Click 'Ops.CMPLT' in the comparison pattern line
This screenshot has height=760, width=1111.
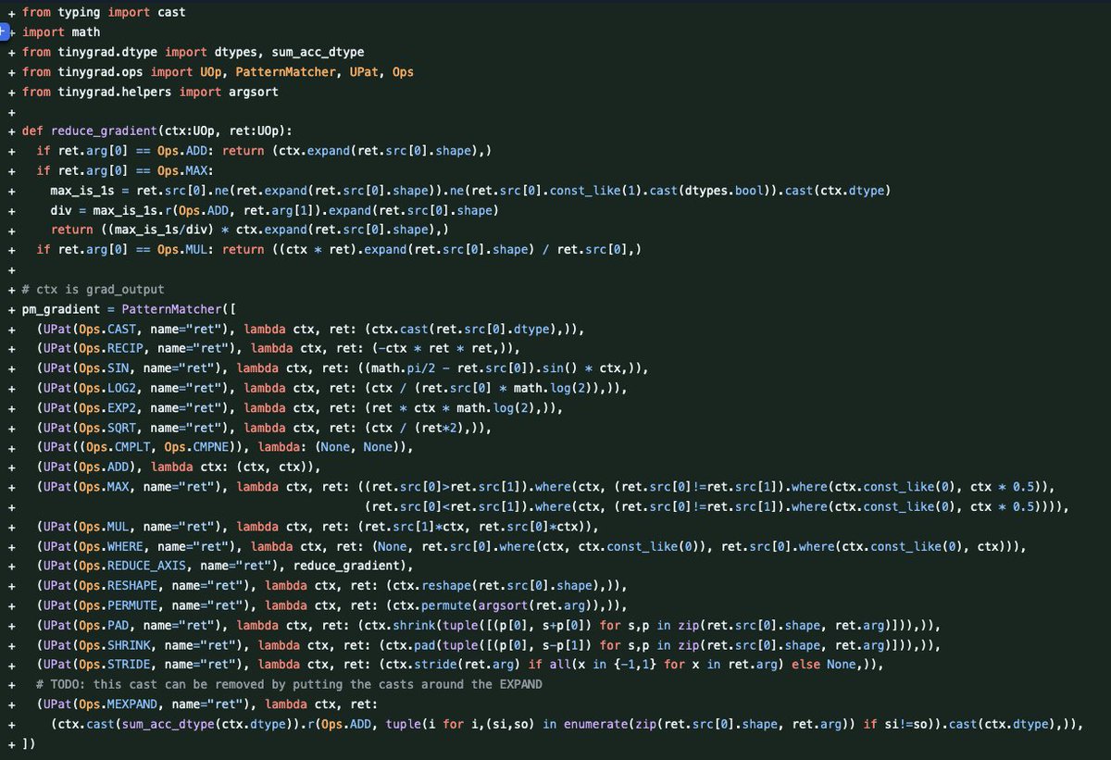click(119, 447)
